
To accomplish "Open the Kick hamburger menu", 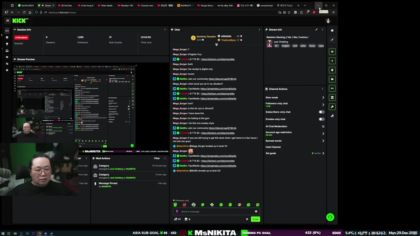I will click(8, 21).
